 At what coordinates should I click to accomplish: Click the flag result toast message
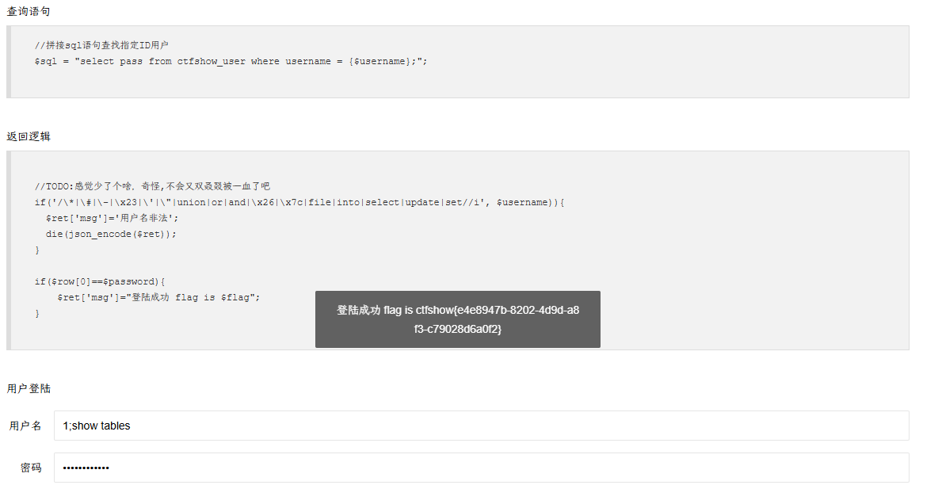(x=458, y=319)
